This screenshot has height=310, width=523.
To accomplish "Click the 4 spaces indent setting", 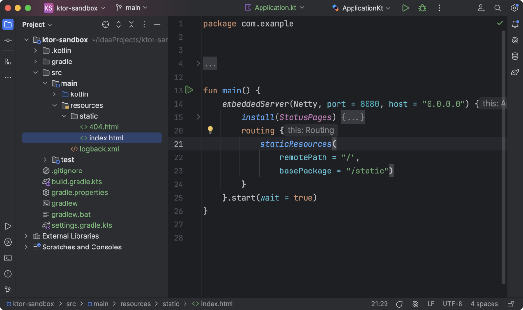I will click(x=484, y=304).
